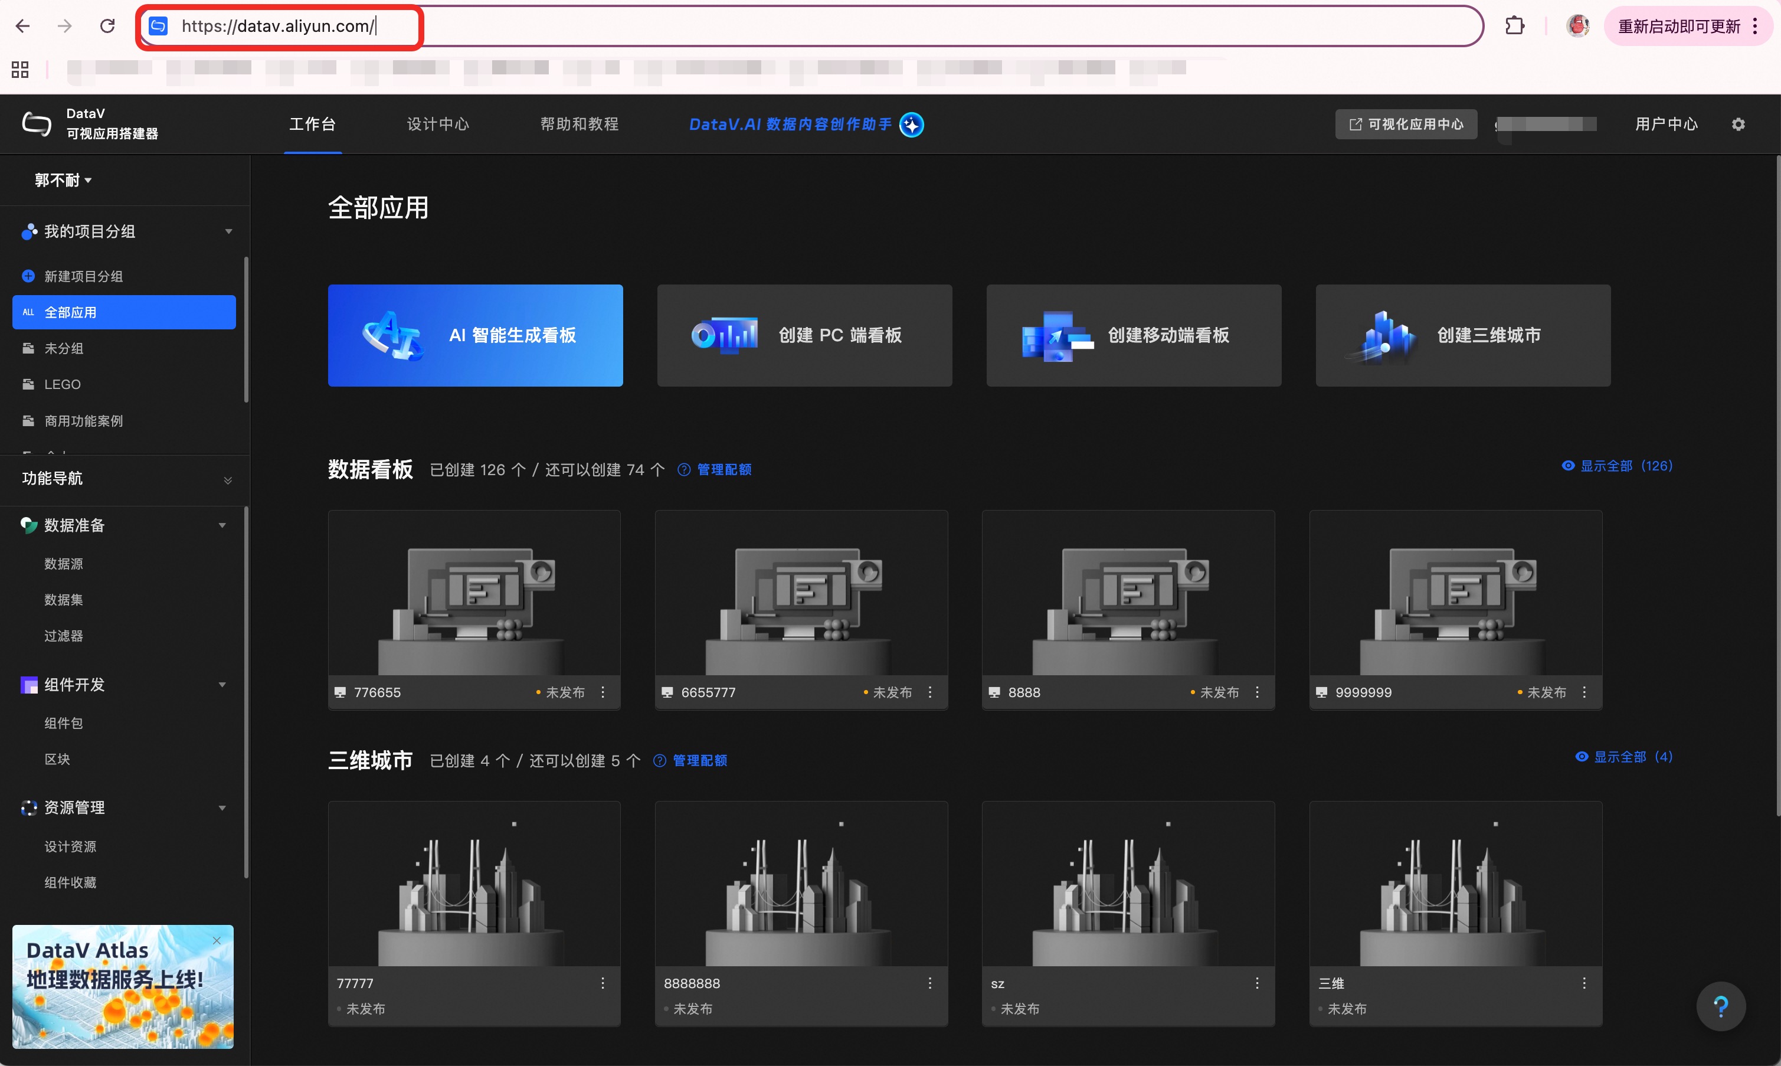Open the help question mark bubble

pos(1720,1006)
